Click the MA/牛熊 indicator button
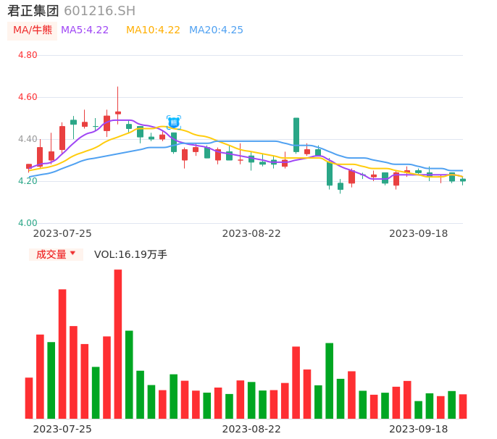This screenshot has height=439, width=497. click(x=33, y=30)
